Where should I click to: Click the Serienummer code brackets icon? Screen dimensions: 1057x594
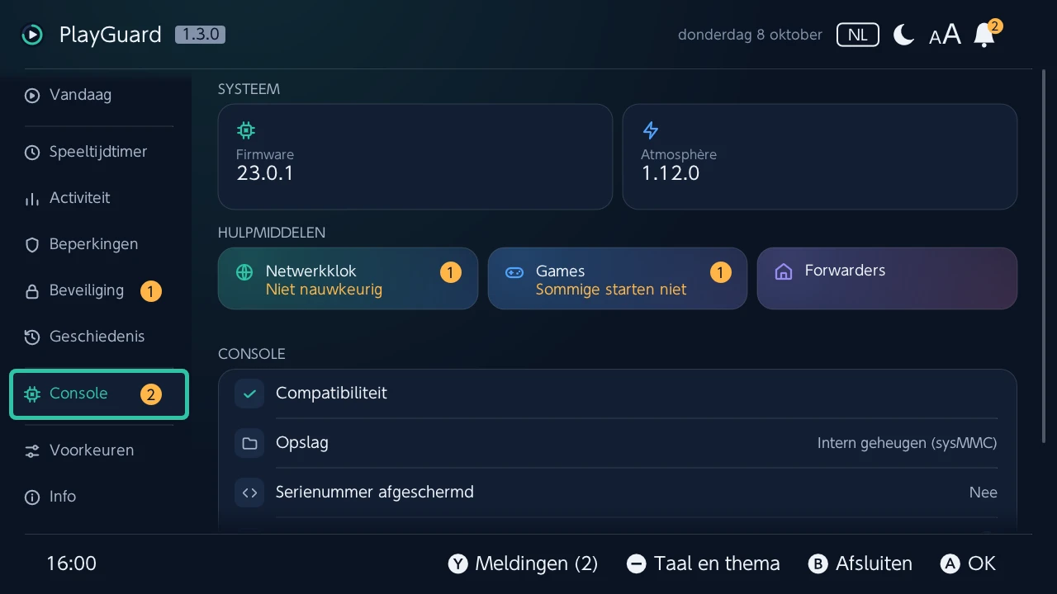(x=249, y=493)
